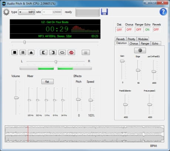
Task: Open help with the question mark icon
Action: tap(163, 12)
